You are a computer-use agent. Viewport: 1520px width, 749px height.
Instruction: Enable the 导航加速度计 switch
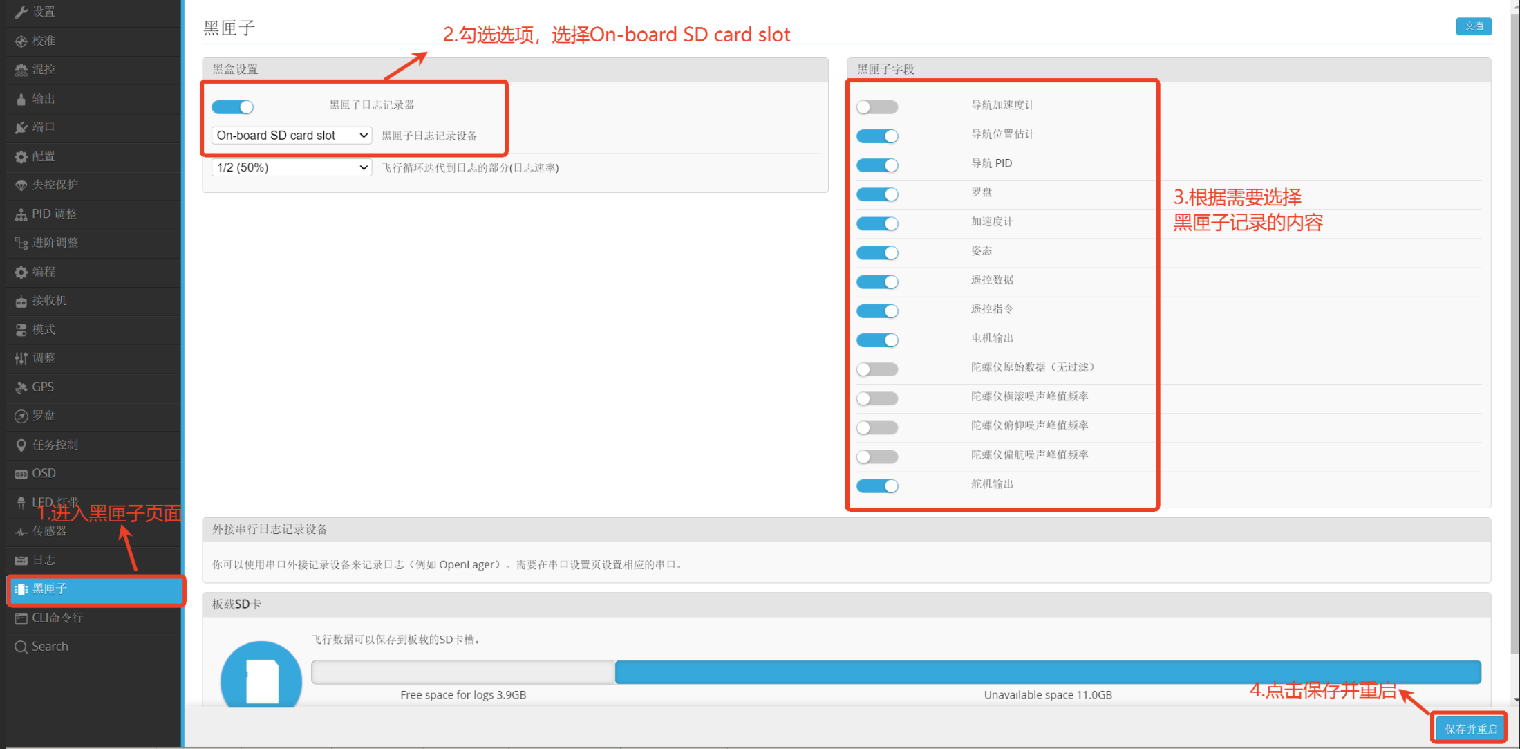click(x=877, y=107)
